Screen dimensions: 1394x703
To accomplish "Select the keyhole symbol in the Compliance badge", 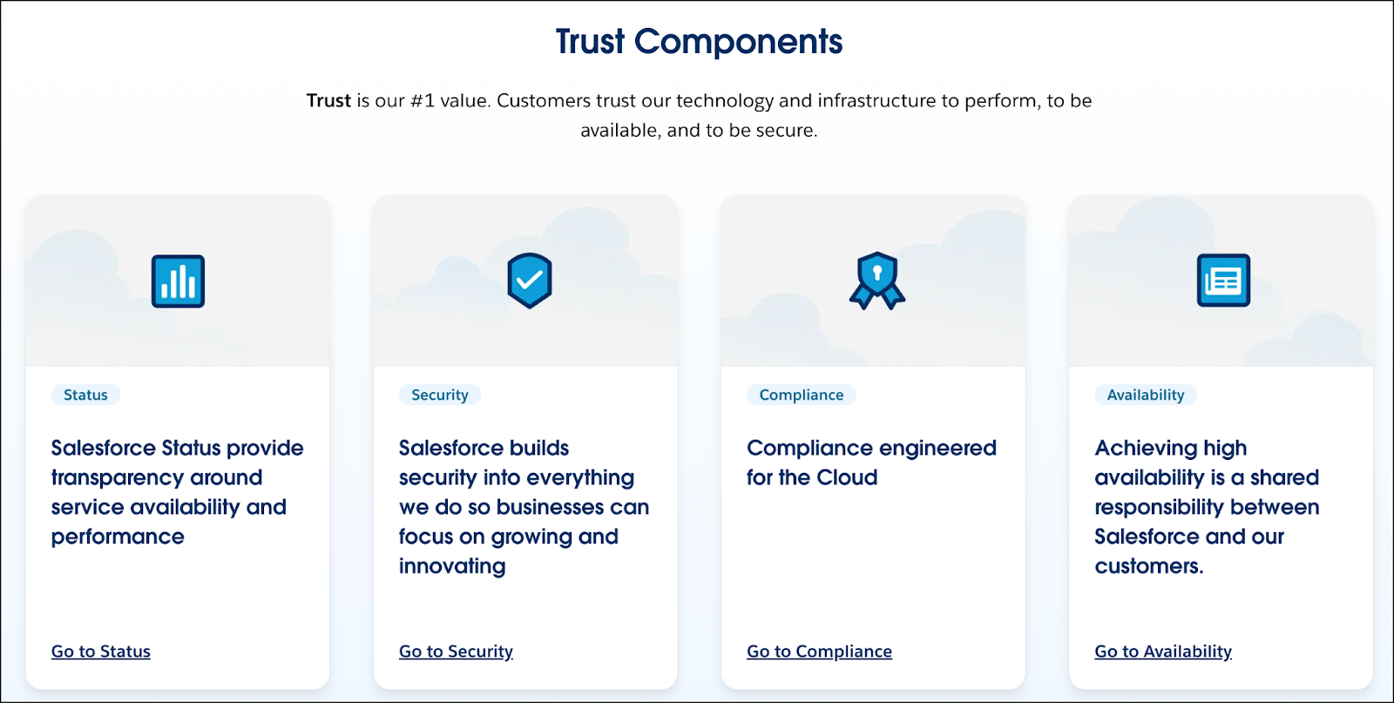I will pyautogui.click(x=876, y=272).
